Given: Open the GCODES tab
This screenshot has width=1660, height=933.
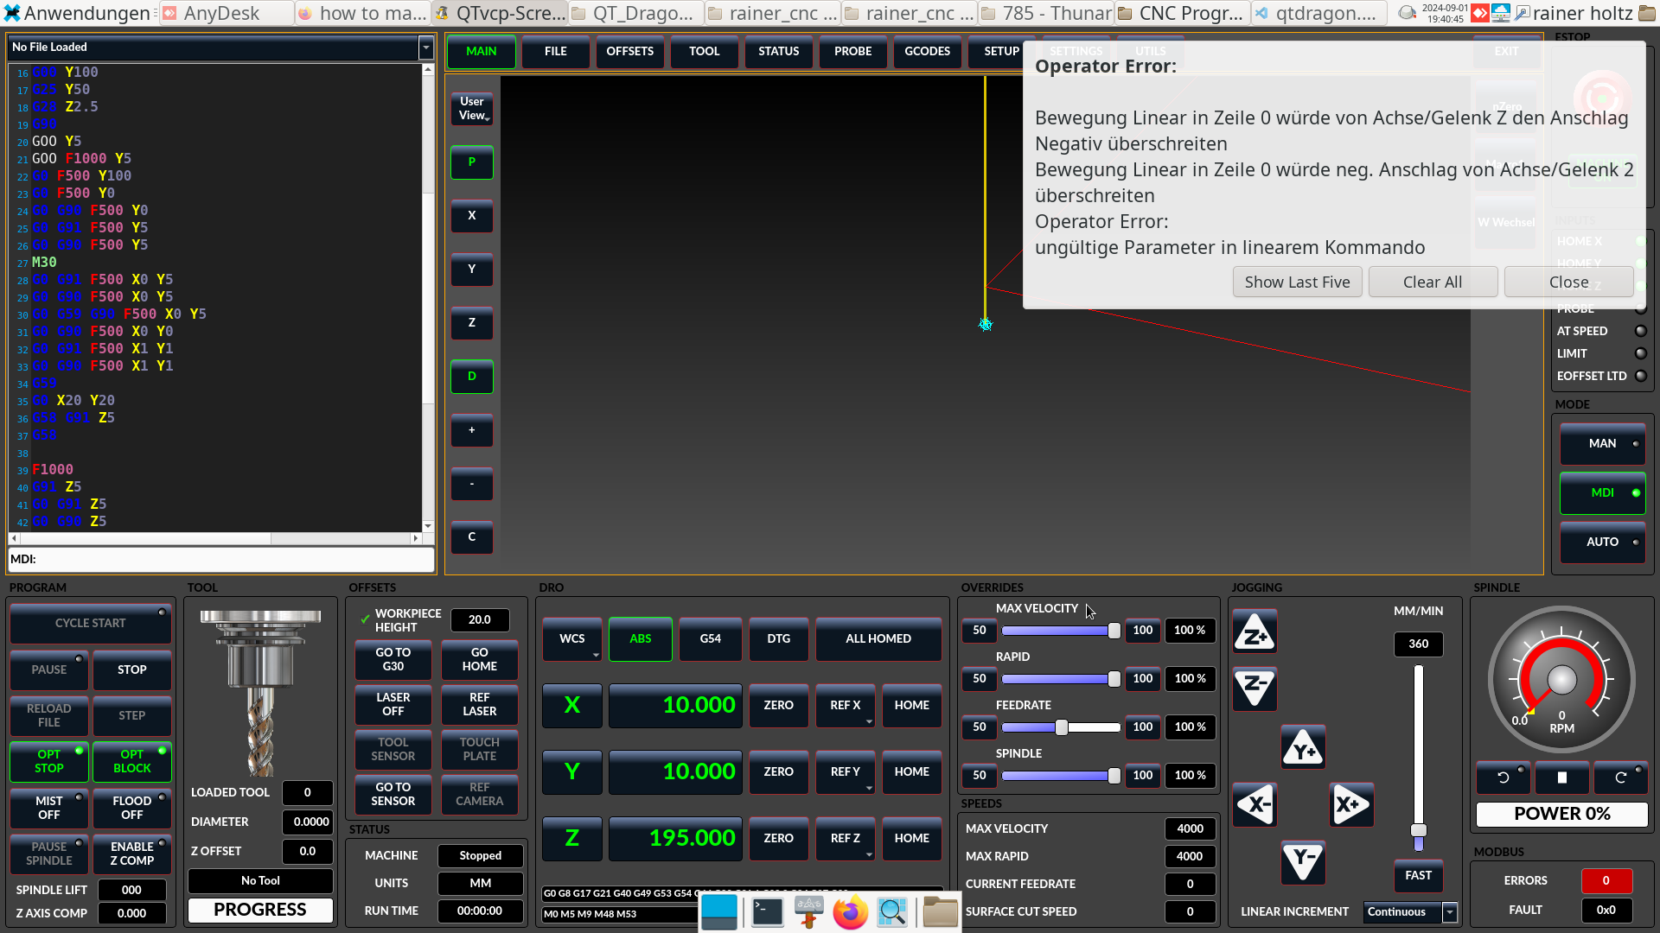Looking at the screenshot, I should 928,52.
